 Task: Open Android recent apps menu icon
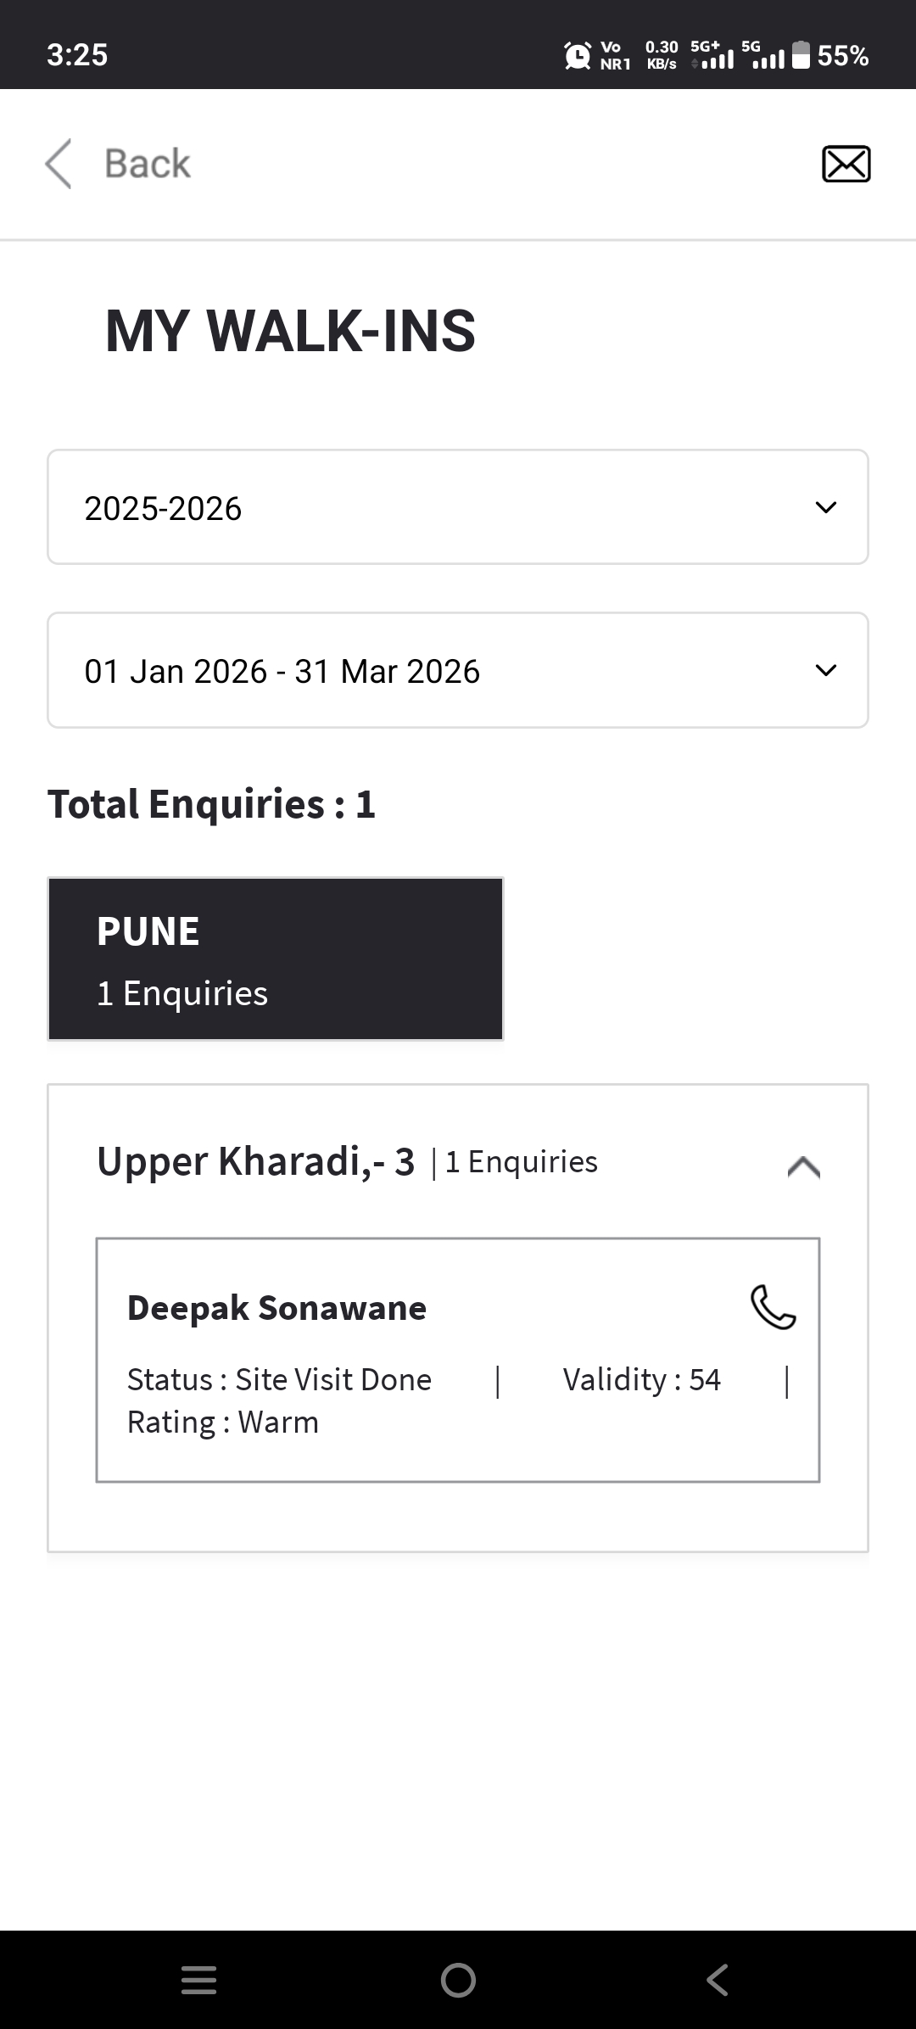tap(199, 1980)
